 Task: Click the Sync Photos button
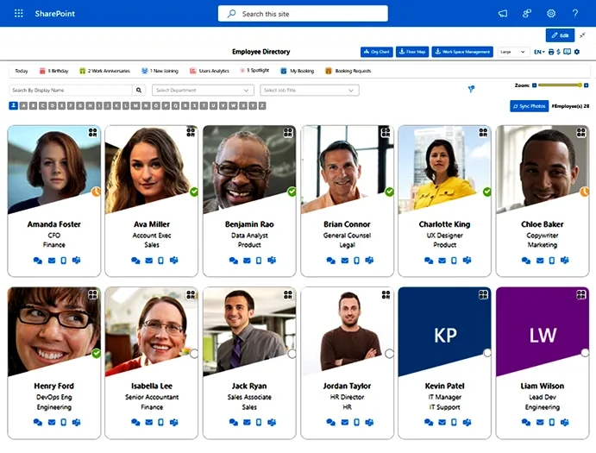pyautogui.click(x=529, y=106)
